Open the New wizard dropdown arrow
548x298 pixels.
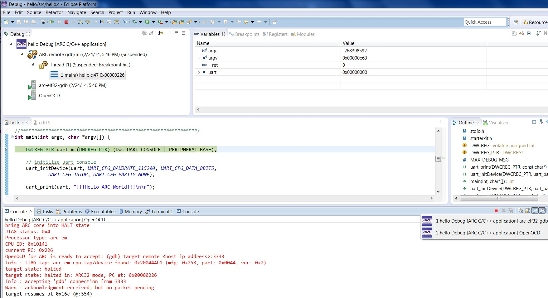(x=12, y=22)
